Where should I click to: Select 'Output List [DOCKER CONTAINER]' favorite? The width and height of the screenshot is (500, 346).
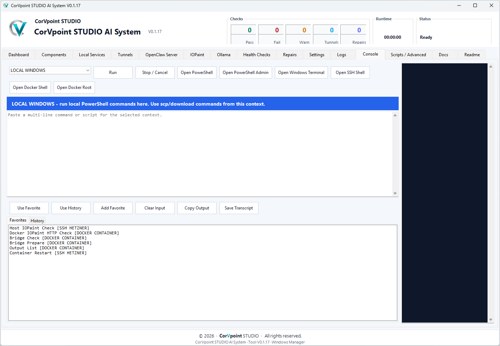click(47, 248)
